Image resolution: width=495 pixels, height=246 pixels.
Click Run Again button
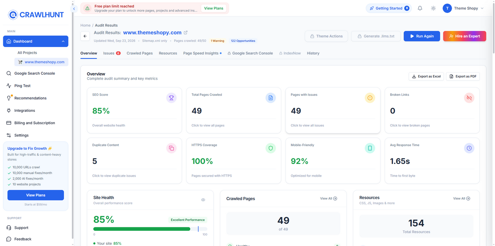[x=422, y=36]
